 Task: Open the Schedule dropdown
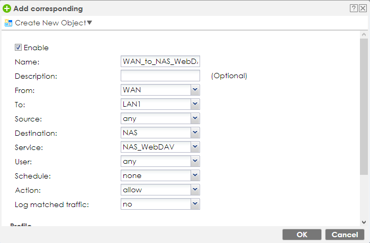coord(195,175)
